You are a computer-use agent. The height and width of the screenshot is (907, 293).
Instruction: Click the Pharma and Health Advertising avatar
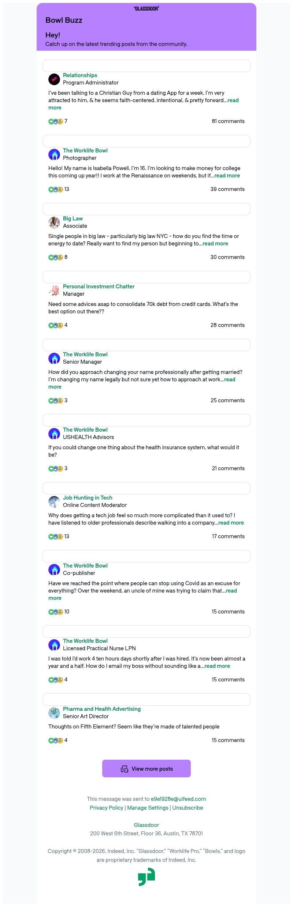pyautogui.click(x=54, y=713)
